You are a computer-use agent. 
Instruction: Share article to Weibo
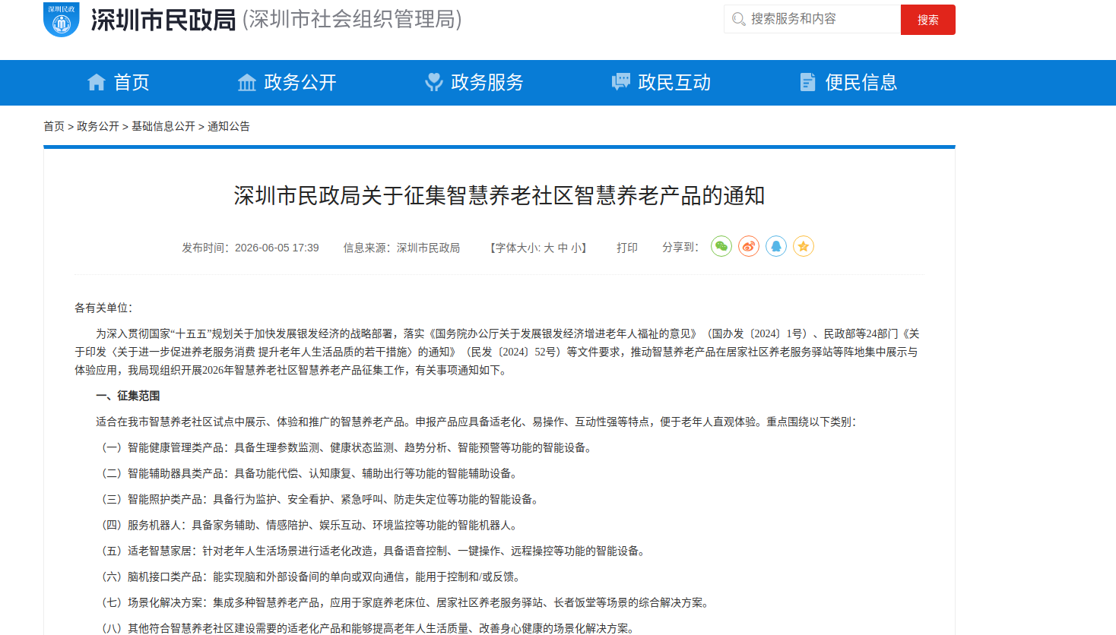click(x=749, y=246)
